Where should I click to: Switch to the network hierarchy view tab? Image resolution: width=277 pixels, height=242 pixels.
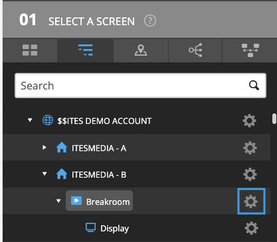click(250, 50)
